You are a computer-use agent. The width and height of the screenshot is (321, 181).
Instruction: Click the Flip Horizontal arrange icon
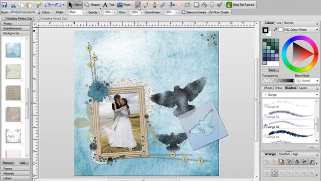[297, 161]
